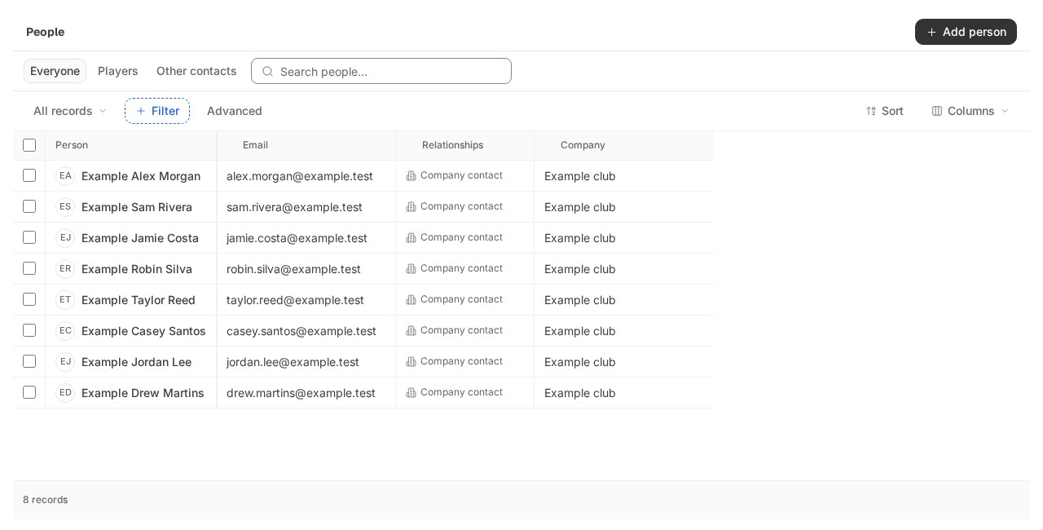The image size is (1043, 530).
Task: Click company contact icon in Drew Martins row
Action: point(411,392)
